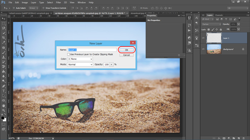Toggle the Auto-Select checkbox
This screenshot has height=140, width=250.
pos(14,8)
